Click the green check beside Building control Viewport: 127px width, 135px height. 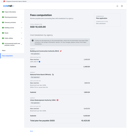click(x=3, y=28)
